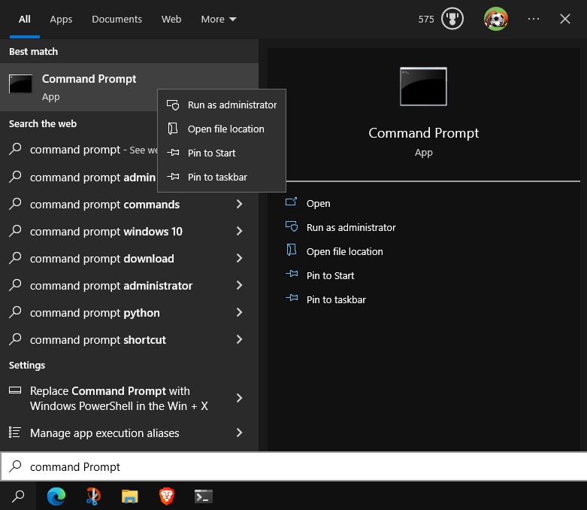This screenshot has width=587, height=510.
Task: Open the snipping scissors app on taskbar
Action: tap(93, 496)
